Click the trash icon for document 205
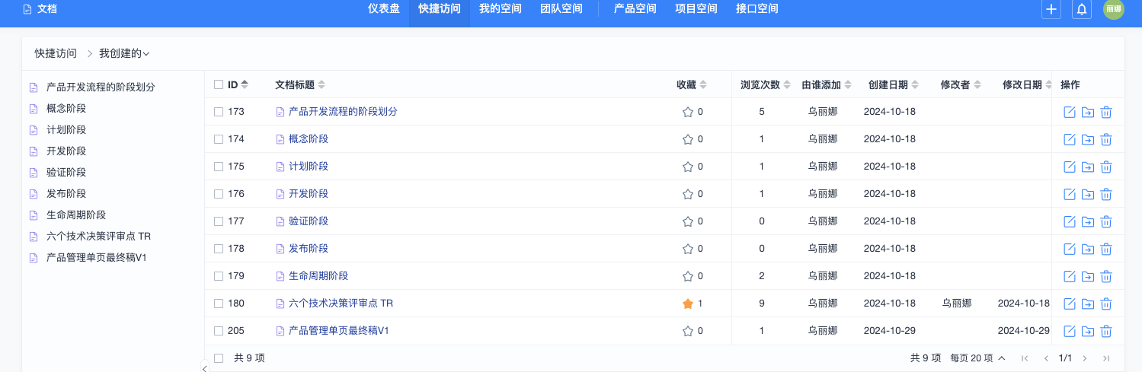 [1106, 331]
